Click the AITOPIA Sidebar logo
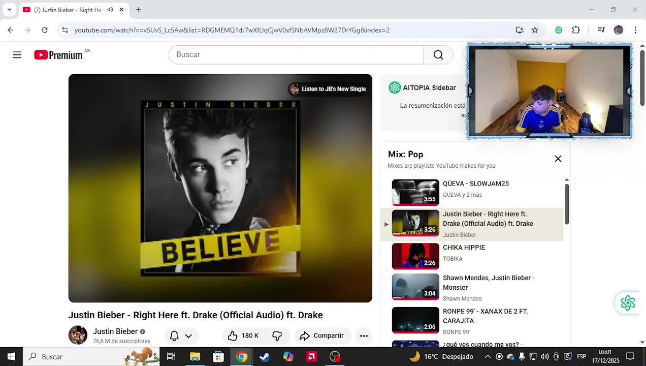This screenshot has height=366, width=646. pyautogui.click(x=395, y=87)
